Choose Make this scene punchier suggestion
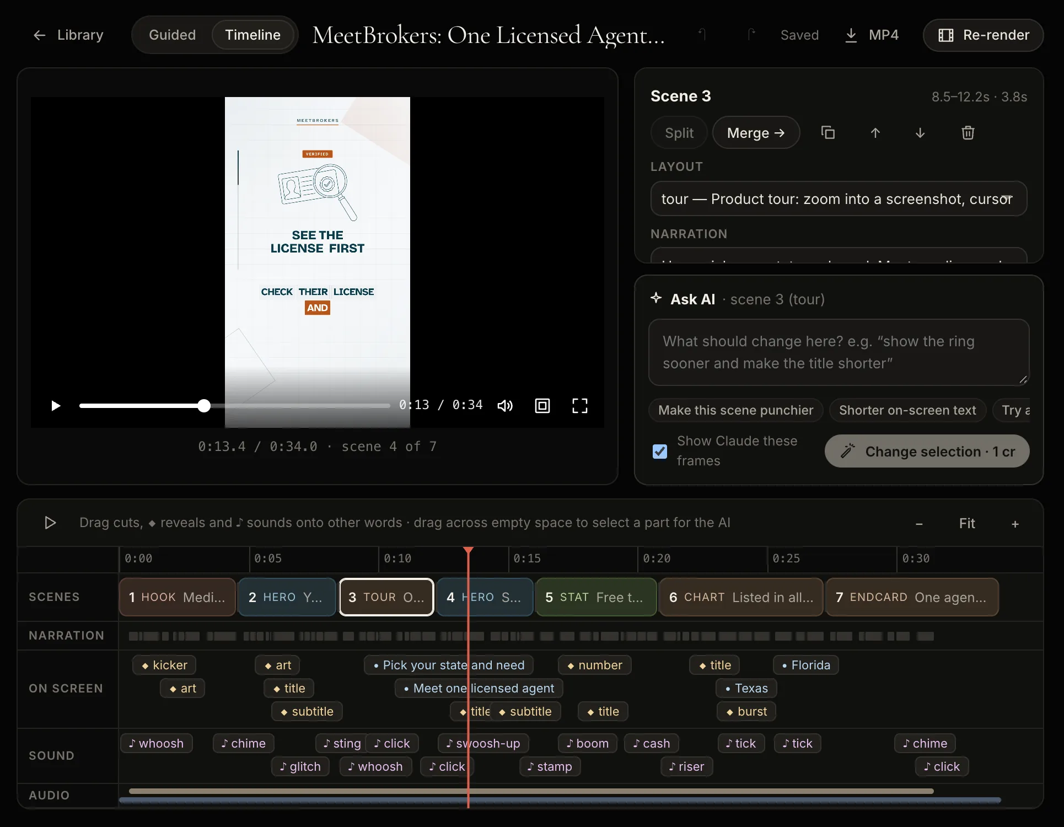 736,410
